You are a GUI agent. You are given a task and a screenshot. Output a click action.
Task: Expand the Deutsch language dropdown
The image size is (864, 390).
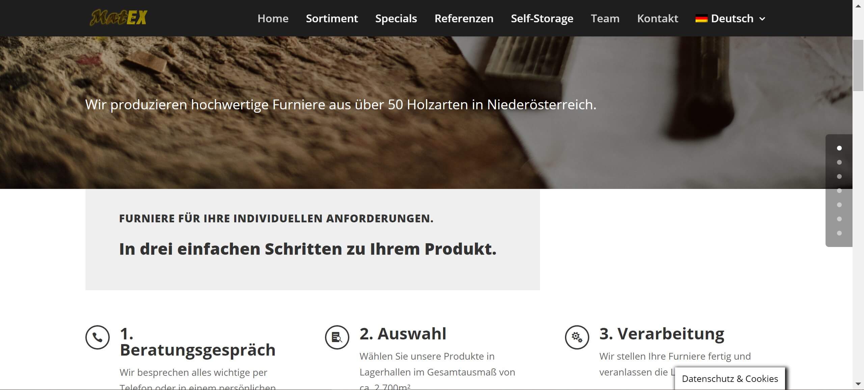click(731, 18)
